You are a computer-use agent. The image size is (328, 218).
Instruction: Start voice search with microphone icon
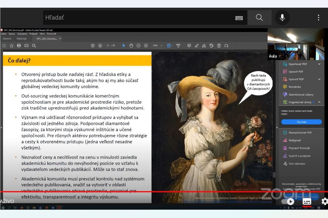pos(282,18)
